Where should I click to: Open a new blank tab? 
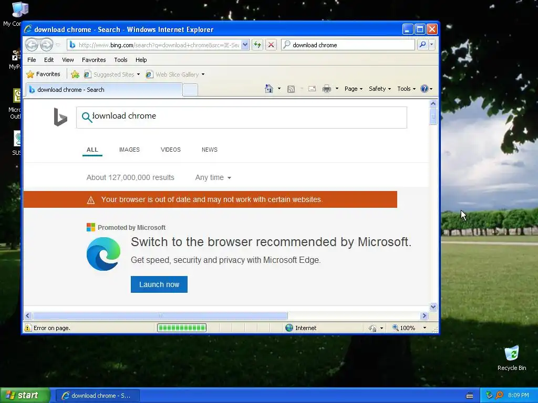click(x=190, y=90)
